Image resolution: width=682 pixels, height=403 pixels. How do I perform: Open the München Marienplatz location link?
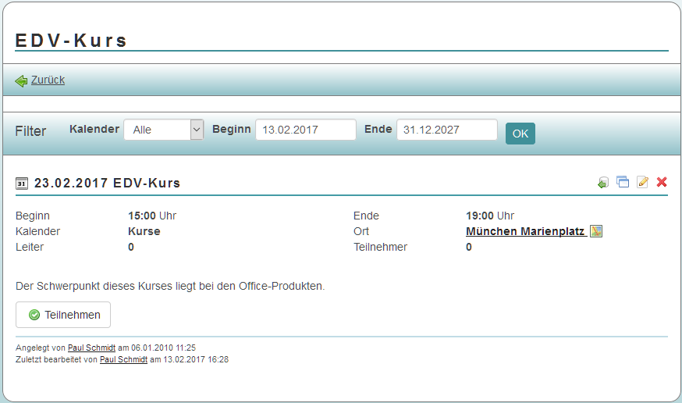[525, 231]
